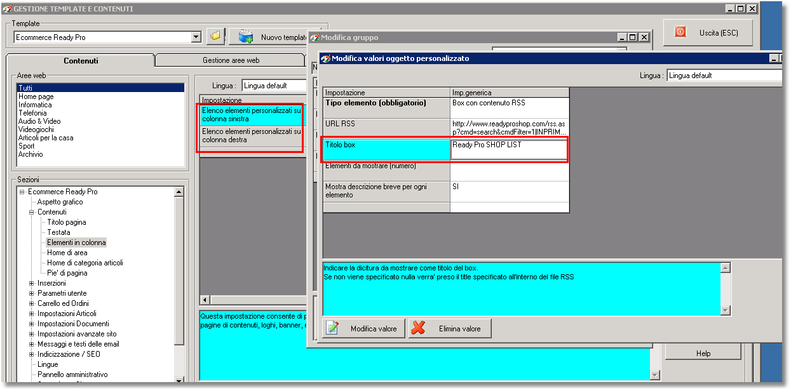The image size is (791, 391).
Task: Select Sport in Aree web list
Action: [x=27, y=146]
